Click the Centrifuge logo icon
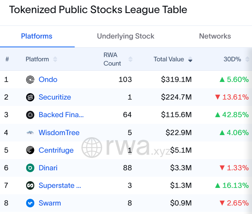 (30, 150)
